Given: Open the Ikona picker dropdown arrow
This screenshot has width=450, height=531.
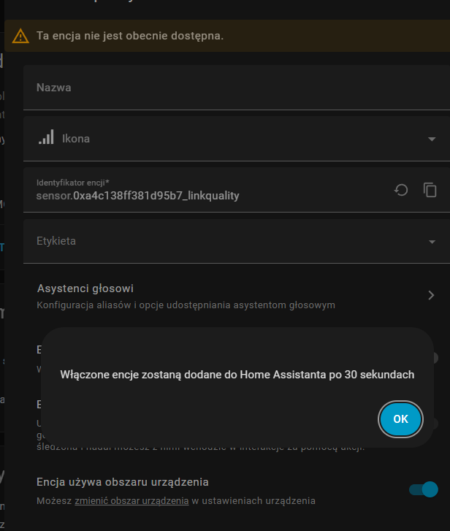Looking at the screenshot, I should pos(432,139).
